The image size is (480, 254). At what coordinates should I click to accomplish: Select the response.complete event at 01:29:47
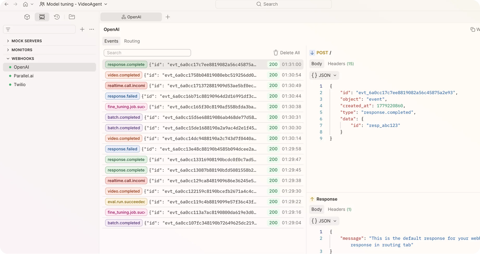point(203,160)
